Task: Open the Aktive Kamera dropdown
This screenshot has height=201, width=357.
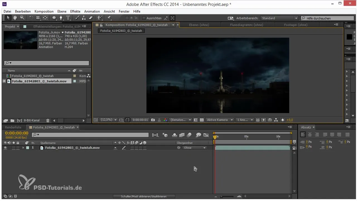Action: 219,120
